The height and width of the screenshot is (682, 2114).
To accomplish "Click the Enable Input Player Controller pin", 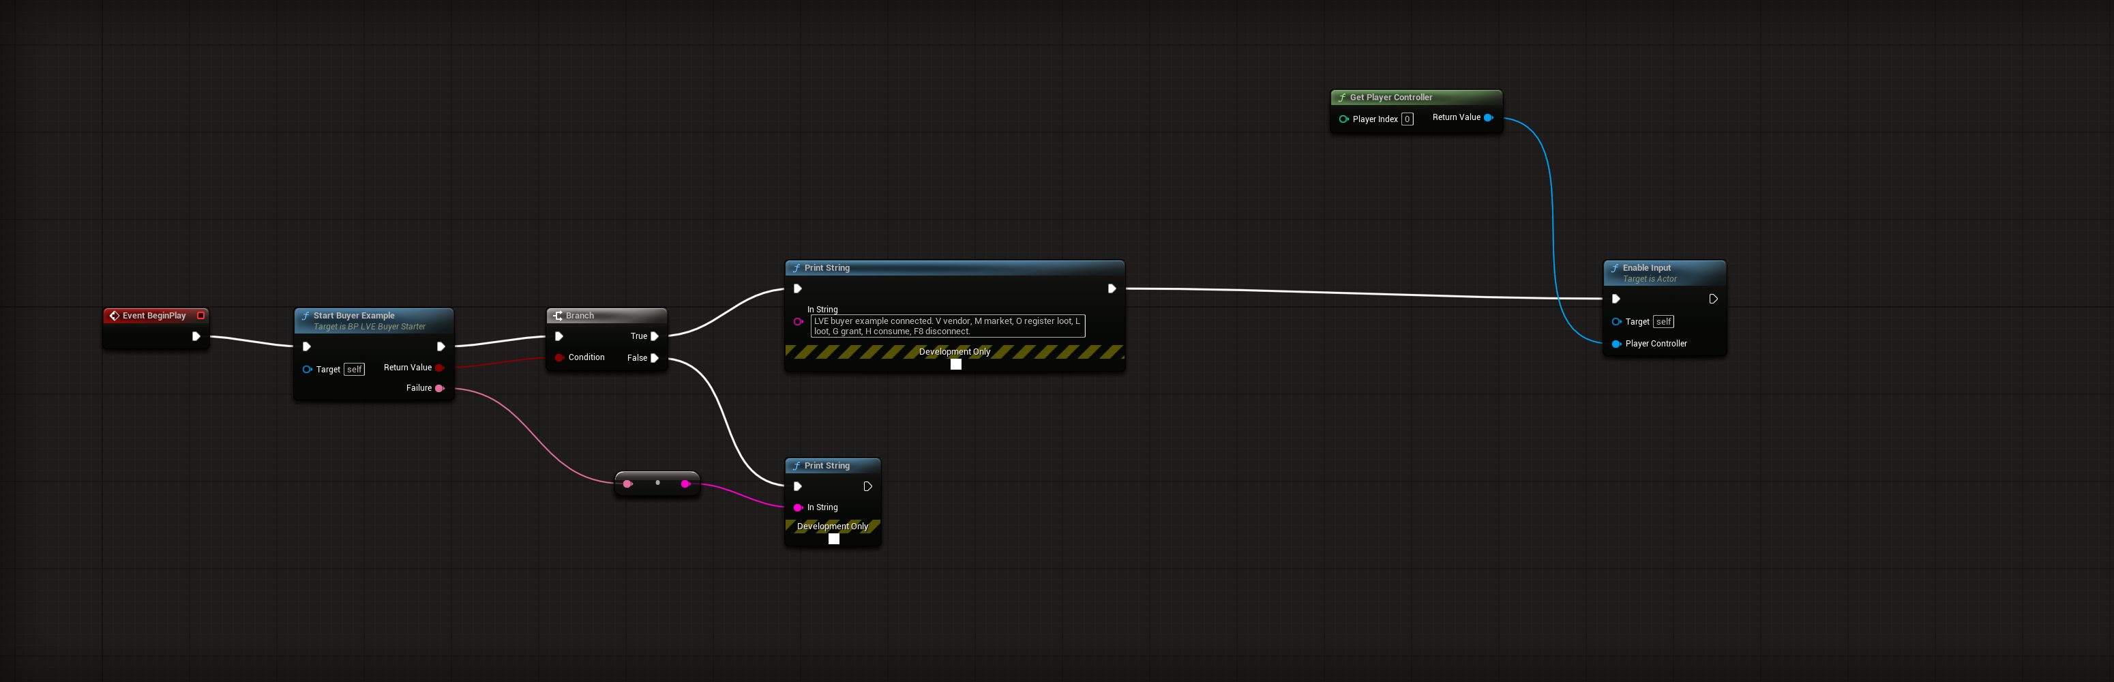I will (1617, 344).
